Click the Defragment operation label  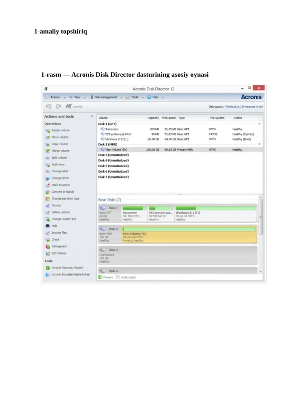[x=59, y=246]
